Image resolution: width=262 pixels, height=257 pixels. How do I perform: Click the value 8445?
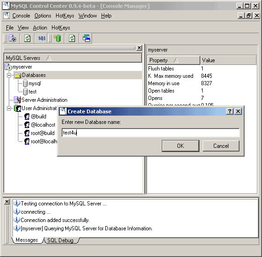pos(206,76)
